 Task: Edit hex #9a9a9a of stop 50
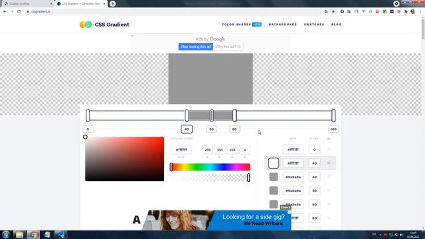tap(293, 191)
